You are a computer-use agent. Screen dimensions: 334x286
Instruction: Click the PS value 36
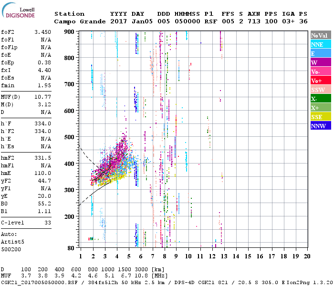pos(303,21)
